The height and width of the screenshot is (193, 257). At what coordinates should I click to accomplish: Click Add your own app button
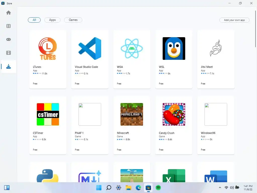tap(234, 20)
